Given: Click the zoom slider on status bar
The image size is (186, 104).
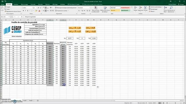Looking at the screenshot, I should 175,103.
